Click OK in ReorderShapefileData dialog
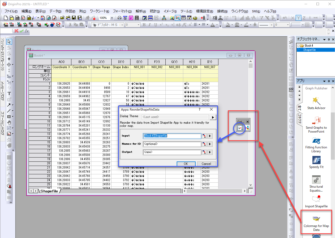 click(186, 164)
